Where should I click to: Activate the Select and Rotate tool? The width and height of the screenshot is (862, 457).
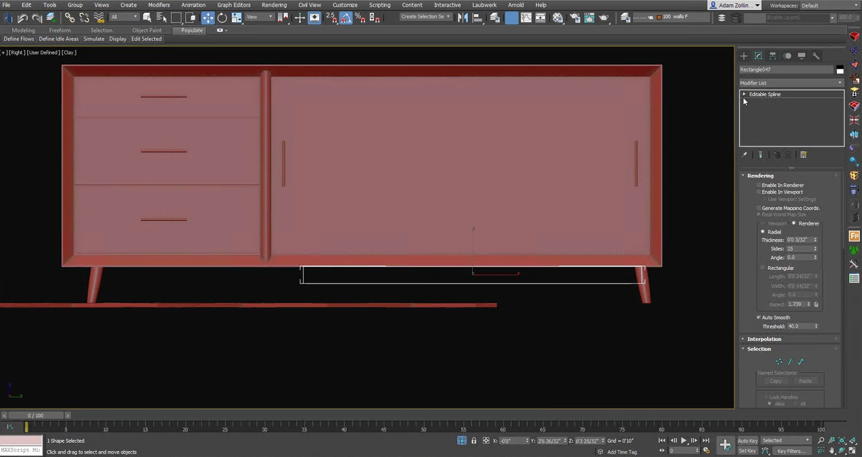coord(222,18)
